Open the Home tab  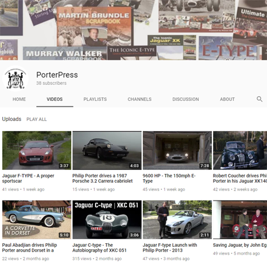pos(19,99)
